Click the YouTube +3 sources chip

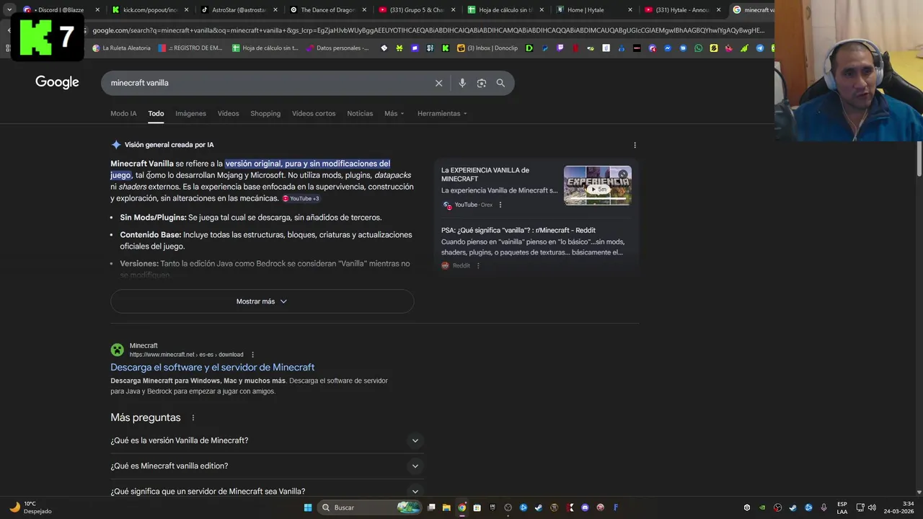pos(301,199)
